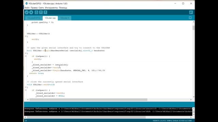Image resolution: width=218 pixels, height=122 pixels.
Task: Click the comment 'open the given serial interface'
Action: coord(68,48)
